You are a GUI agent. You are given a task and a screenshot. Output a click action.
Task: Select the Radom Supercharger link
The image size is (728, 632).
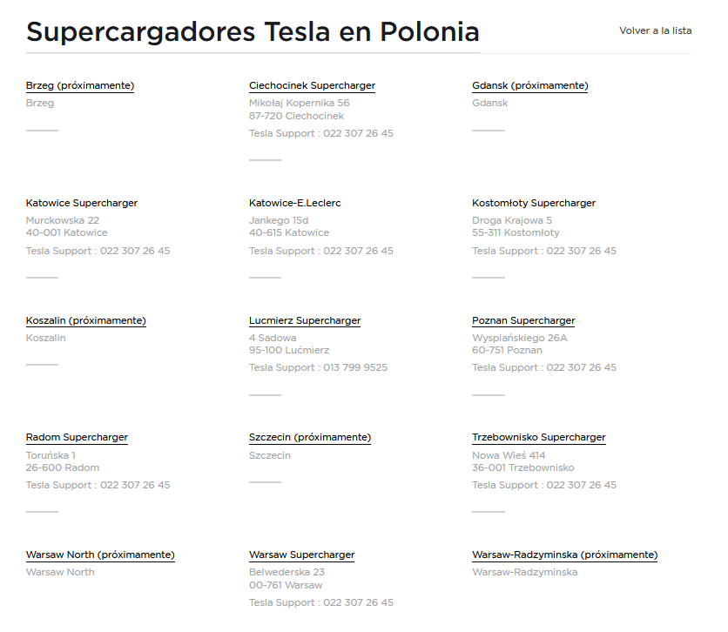coord(77,437)
